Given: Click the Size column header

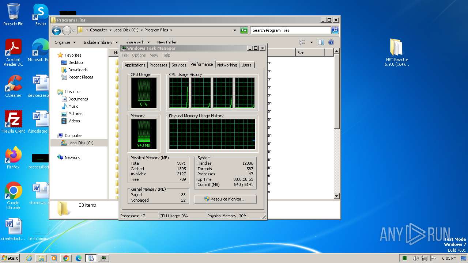Looking at the screenshot, I should coord(310,53).
